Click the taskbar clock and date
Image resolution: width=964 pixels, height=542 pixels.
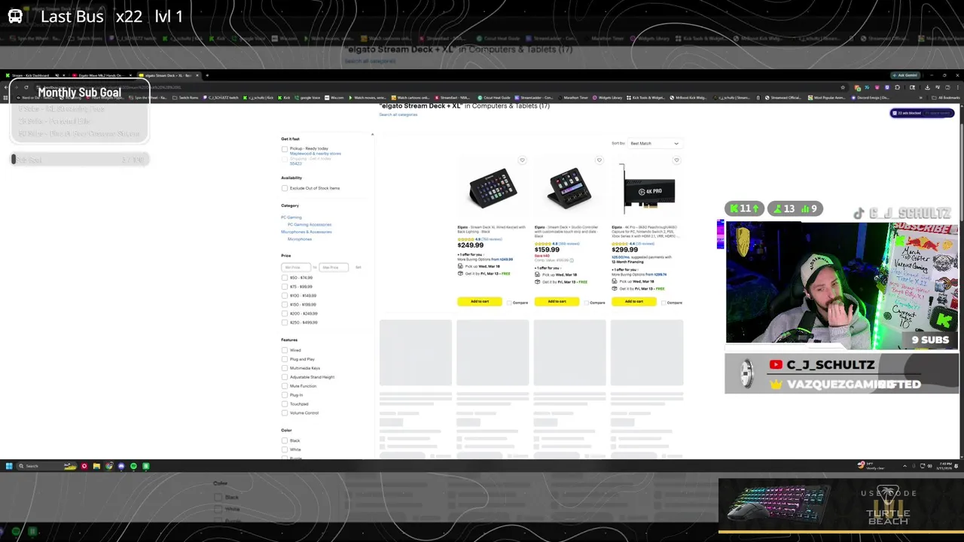click(944, 466)
